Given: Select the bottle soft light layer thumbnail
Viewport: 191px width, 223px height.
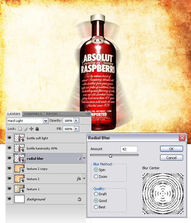Looking at the screenshot, I should point(19,138).
